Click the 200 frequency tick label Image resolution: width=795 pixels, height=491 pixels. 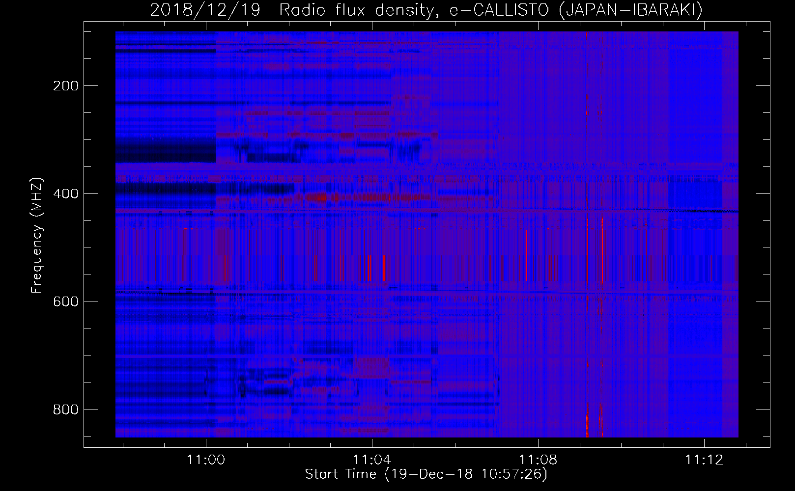point(66,86)
